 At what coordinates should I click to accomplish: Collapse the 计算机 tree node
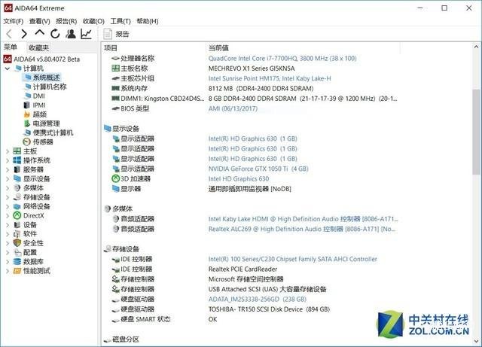point(8,68)
